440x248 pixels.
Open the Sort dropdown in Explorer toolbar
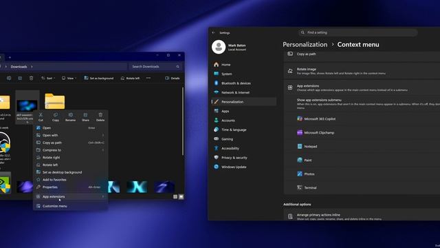[x=48, y=78]
